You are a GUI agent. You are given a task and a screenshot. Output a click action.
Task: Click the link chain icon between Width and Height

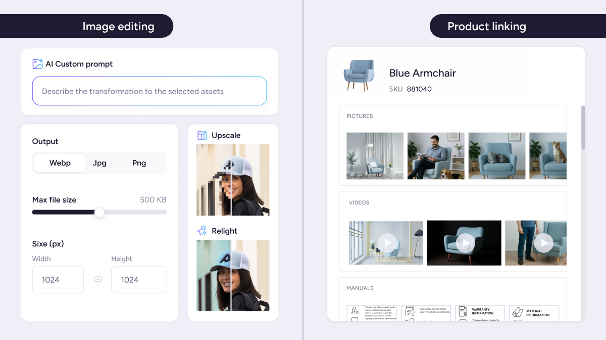[98, 279]
